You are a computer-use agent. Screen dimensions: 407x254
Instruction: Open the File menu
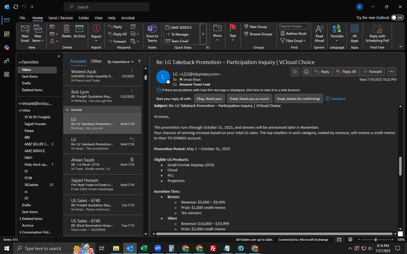(22, 18)
